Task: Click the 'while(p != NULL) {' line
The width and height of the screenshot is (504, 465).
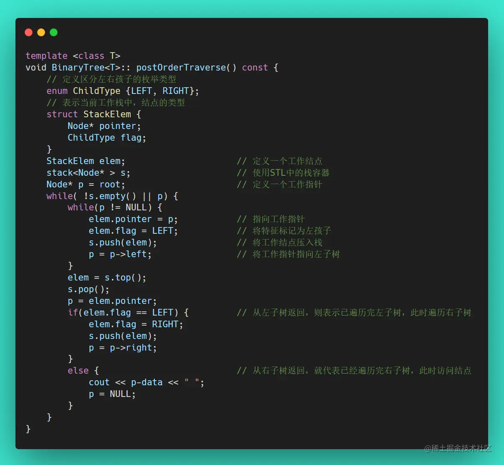Action: click(115, 207)
